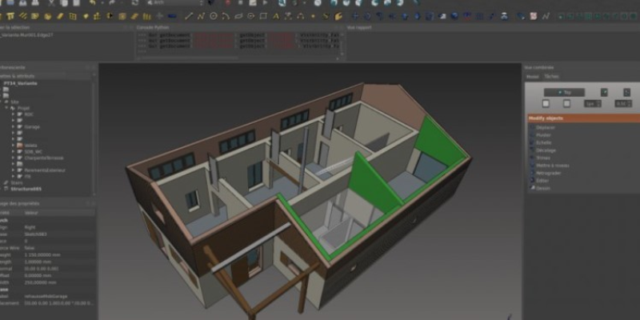
Task: Expand the CharpenteTerrasse tree node
Action: coord(14,158)
